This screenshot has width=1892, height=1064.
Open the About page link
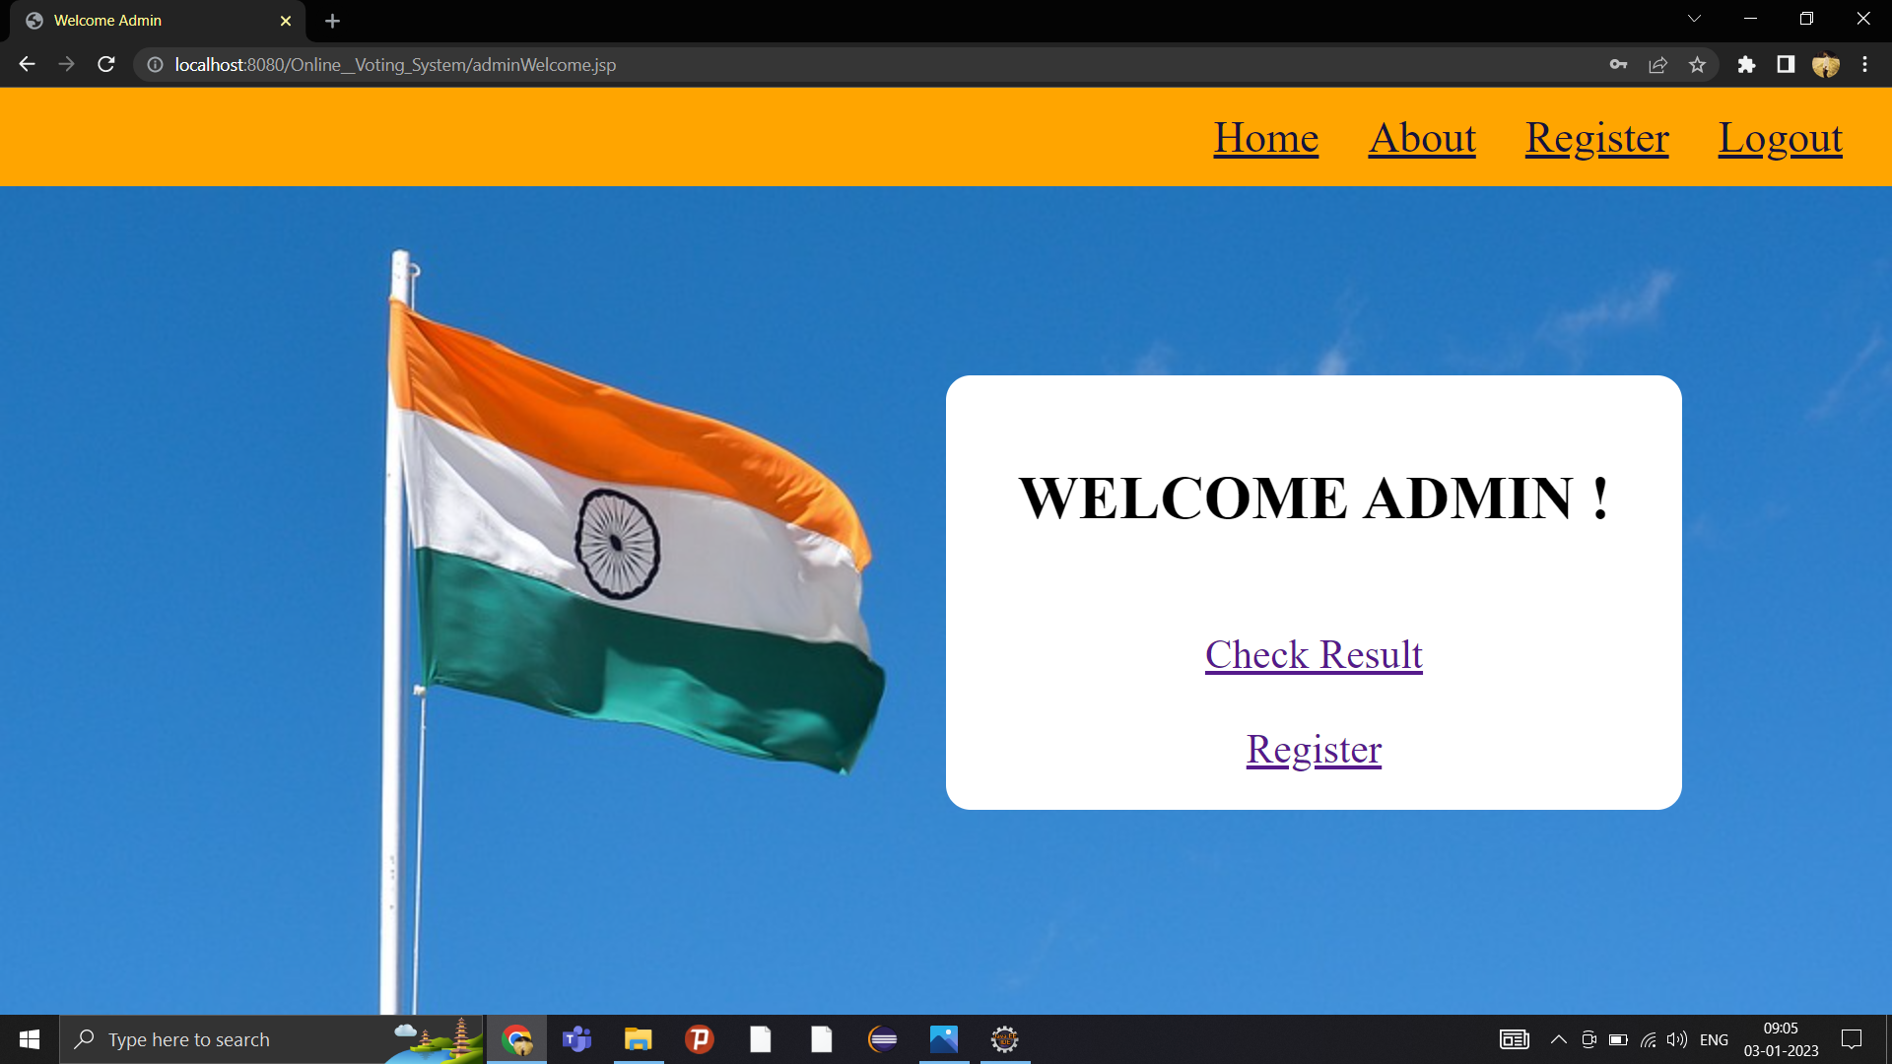point(1422,138)
